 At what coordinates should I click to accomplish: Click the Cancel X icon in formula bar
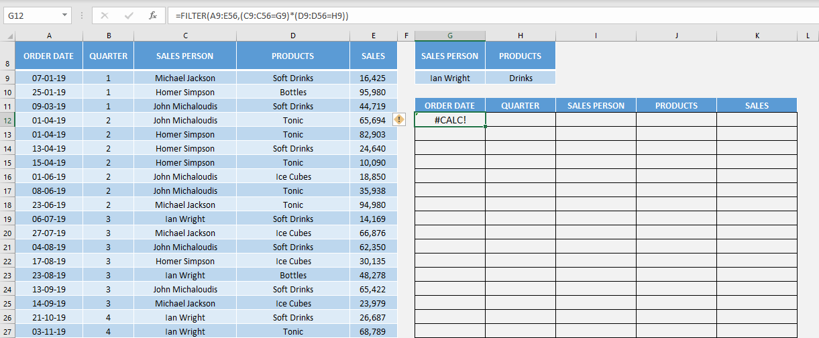105,15
